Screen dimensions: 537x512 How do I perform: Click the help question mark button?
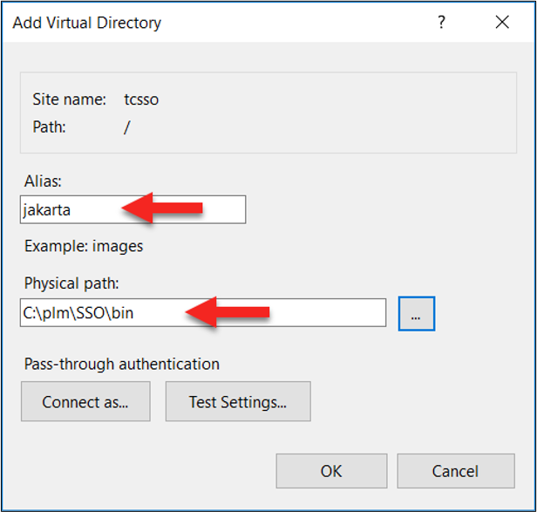[442, 23]
